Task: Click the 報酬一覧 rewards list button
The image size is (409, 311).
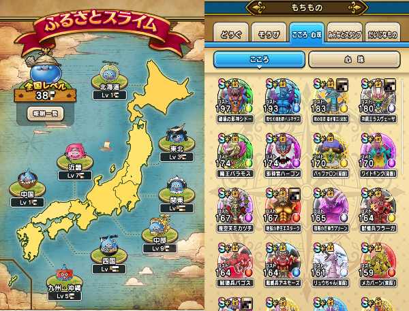Action: pyautogui.click(x=46, y=114)
